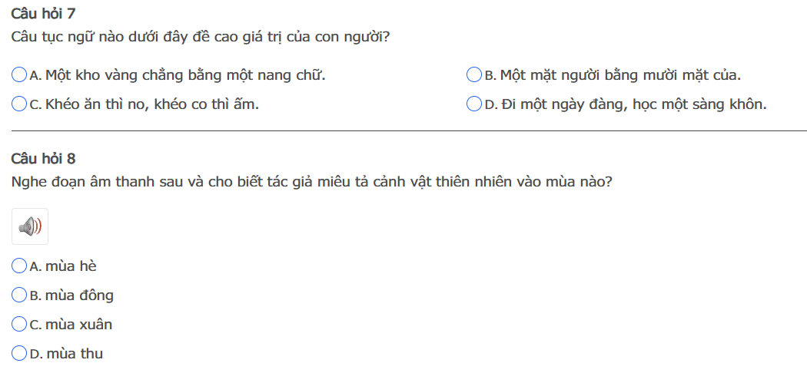Select the "mùa hè" radio circle
807x373 pixels.
[x=20, y=266]
